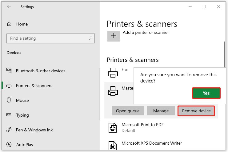Open Pen & Windows Ink settings

point(34,130)
